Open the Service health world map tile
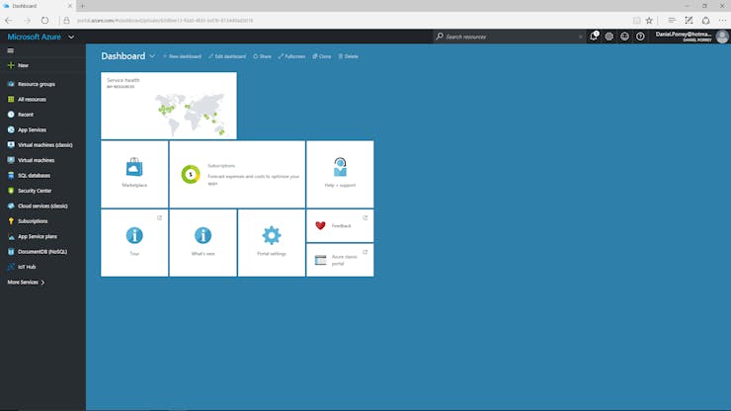The height and width of the screenshot is (411, 731). click(169, 106)
